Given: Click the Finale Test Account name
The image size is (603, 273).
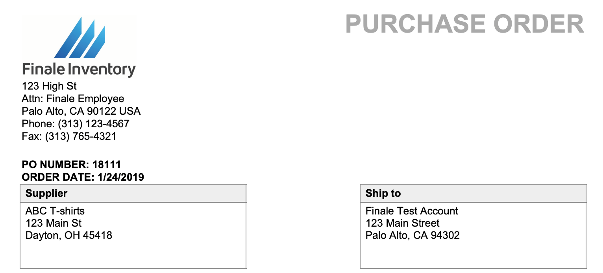Looking at the screenshot, I should click(412, 211).
